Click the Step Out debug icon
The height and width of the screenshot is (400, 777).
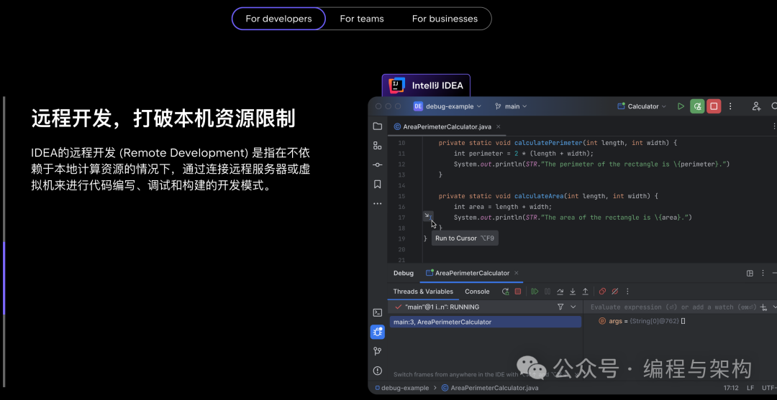click(585, 292)
